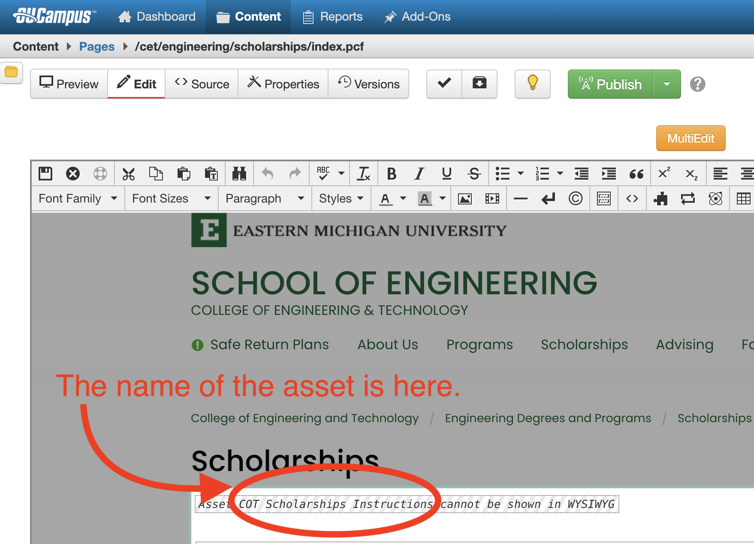Toggle Underline formatting
Image resolution: width=754 pixels, height=544 pixels.
pos(446,174)
